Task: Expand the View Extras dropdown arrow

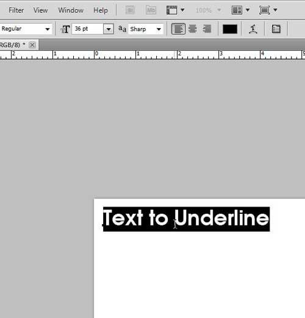Action: click(x=182, y=10)
